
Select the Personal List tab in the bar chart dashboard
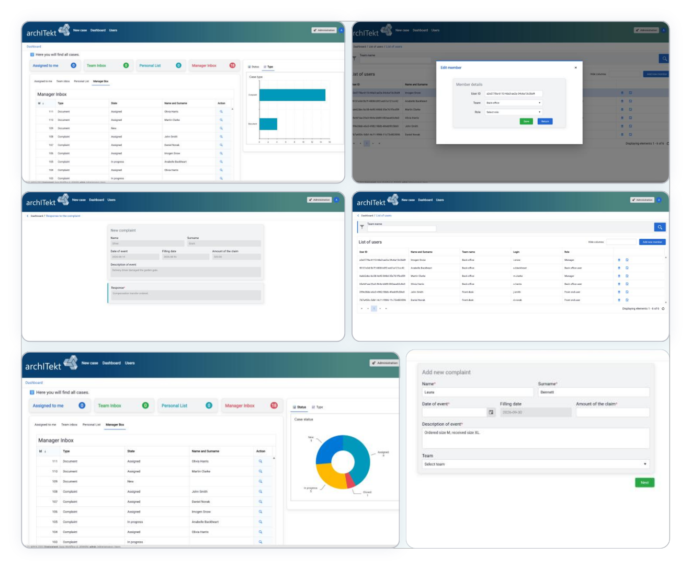tap(81, 82)
